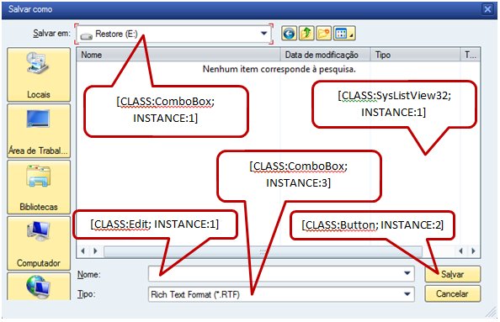Viewport: 500px width, 322px height.
Task: Open Bibliotecas in the places bar
Action: 39,187
